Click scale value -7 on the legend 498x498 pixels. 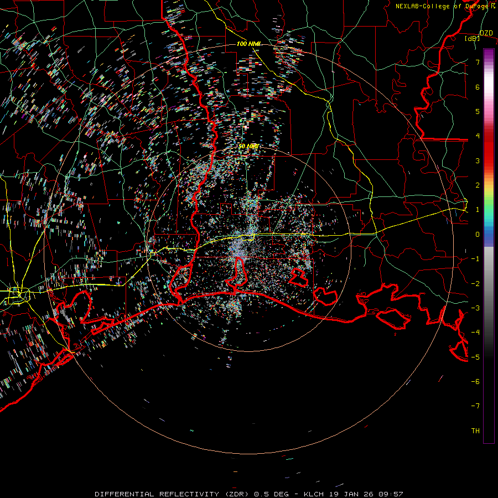pyautogui.click(x=475, y=406)
